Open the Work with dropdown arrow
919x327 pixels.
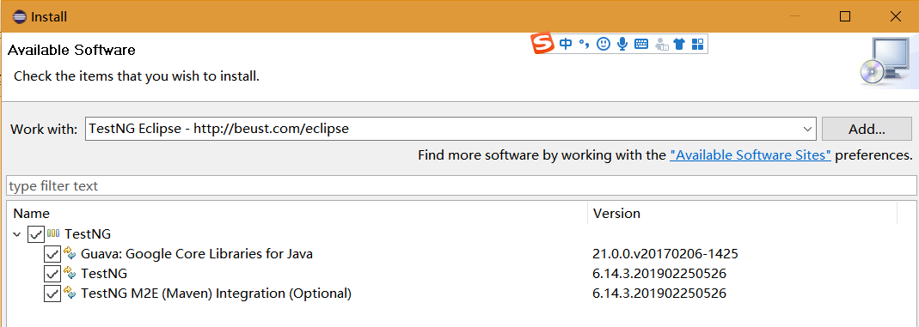pyautogui.click(x=807, y=129)
